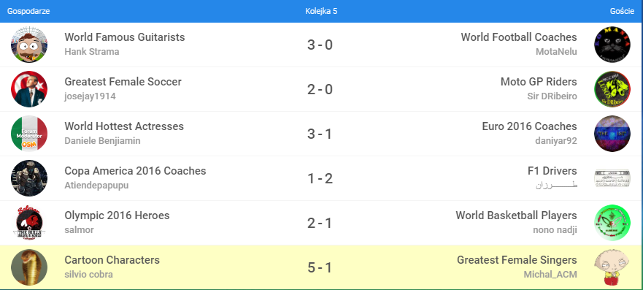Click the 3 - 1 match score
643x290 pixels.
[320, 134]
